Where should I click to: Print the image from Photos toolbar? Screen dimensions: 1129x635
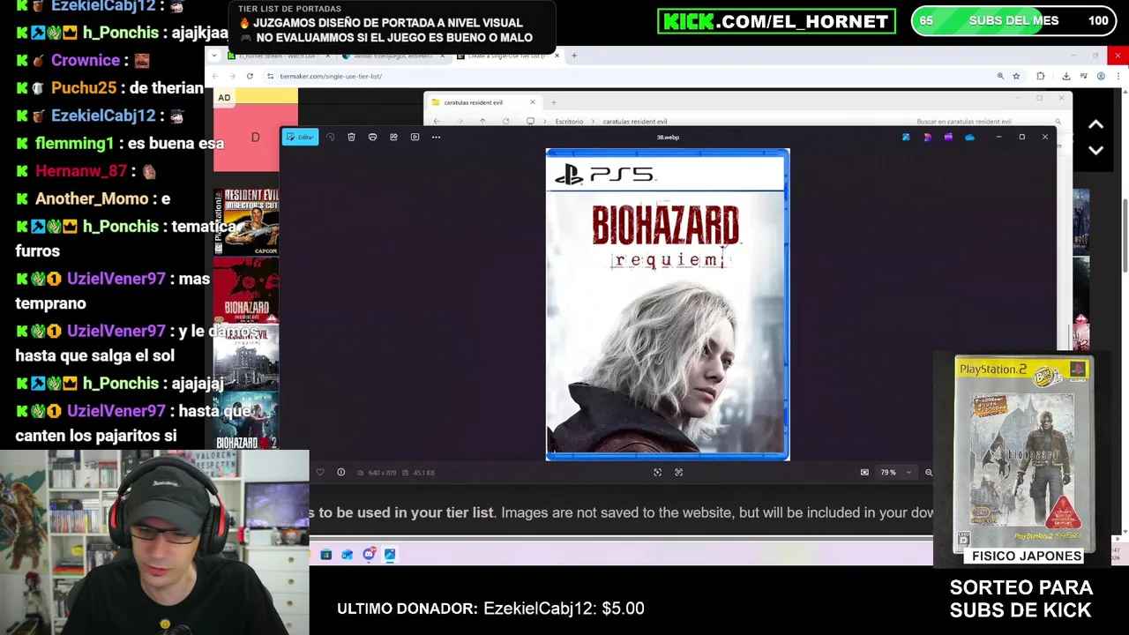click(372, 137)
